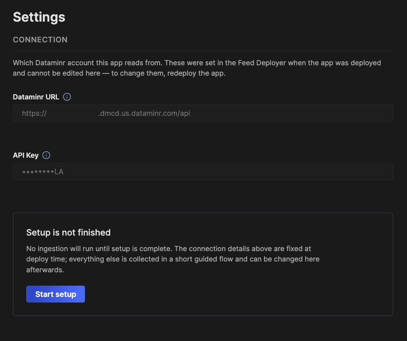Viewport: 407px width, 341px height.
Task: Click the 'Which Dataminr account this app reads from' text
Action: tap(87, 63)
